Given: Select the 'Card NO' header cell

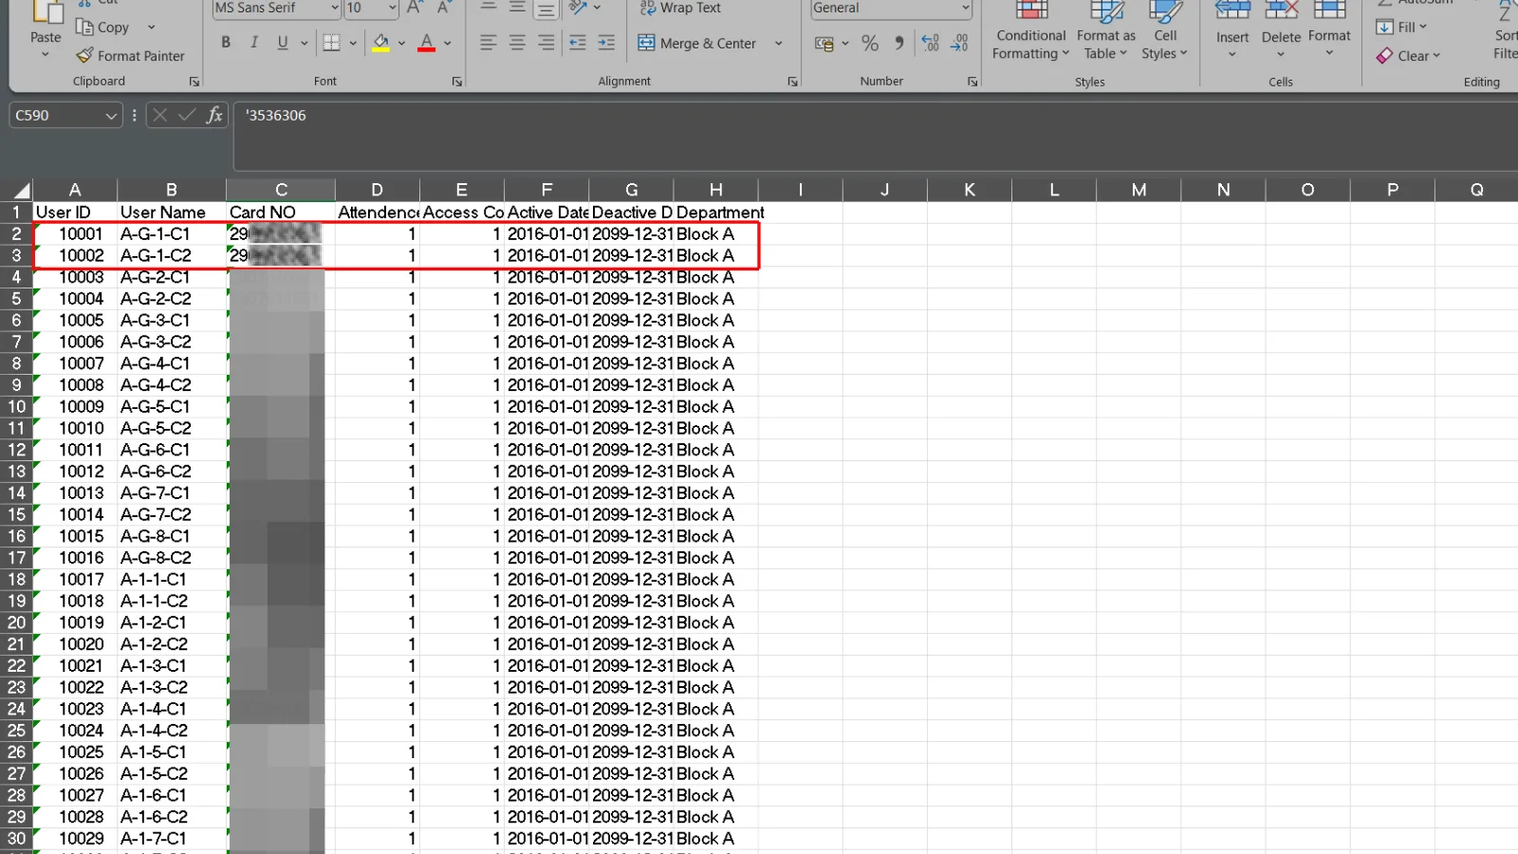Looking at the screenshot, I should pos(281,213).
